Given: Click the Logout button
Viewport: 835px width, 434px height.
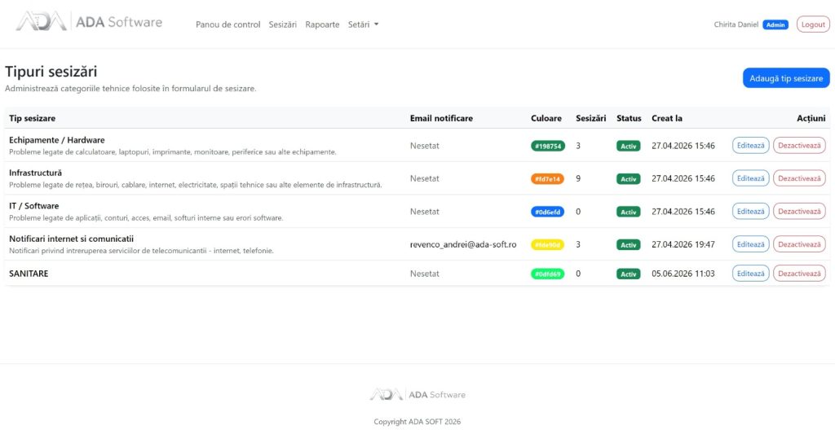Looking at the screenshot, I should coord(813,24).
